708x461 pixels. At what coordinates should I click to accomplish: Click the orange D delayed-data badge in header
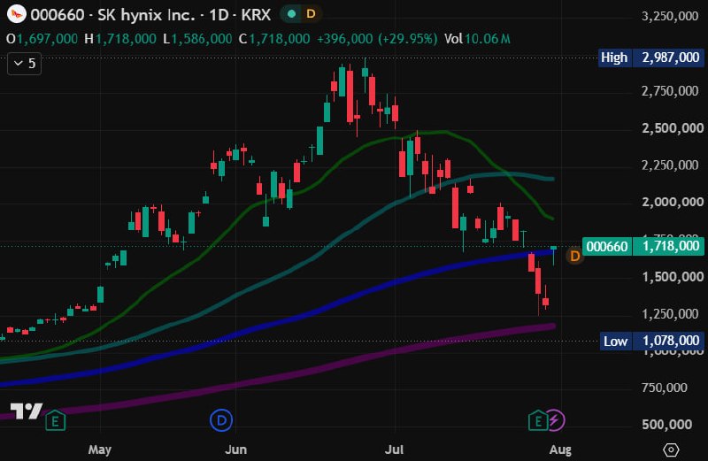click(x=311, y=14)
